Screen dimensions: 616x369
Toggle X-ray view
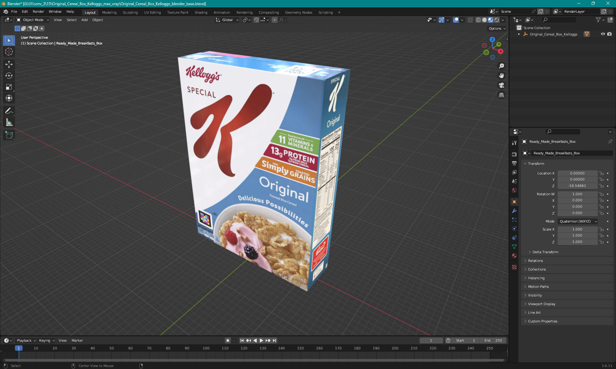[470, 20]
